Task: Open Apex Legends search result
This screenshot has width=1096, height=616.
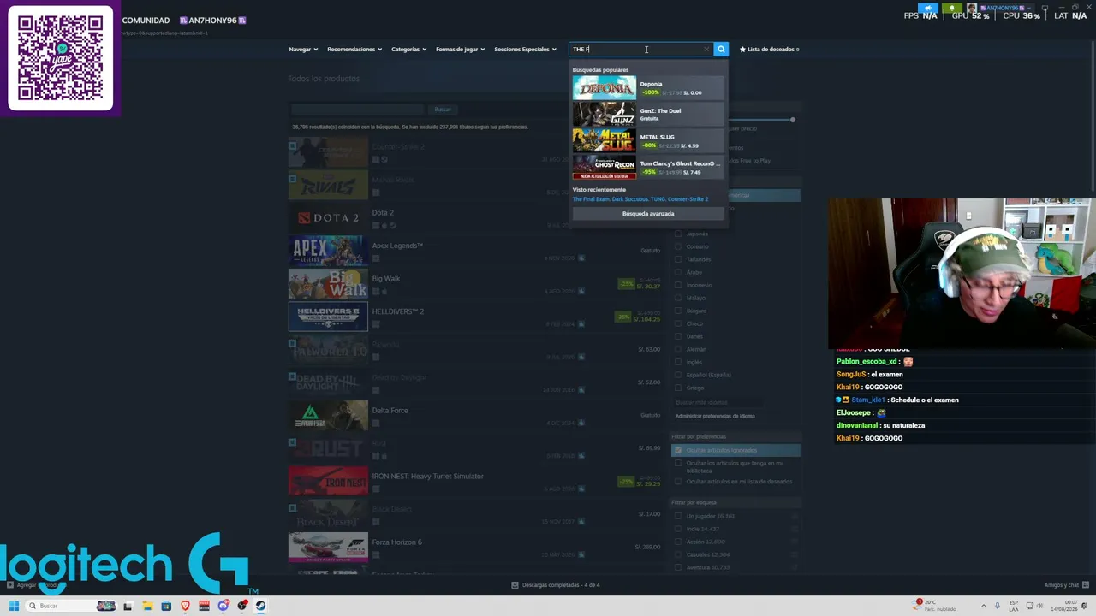Action: [x=475, y=251]
